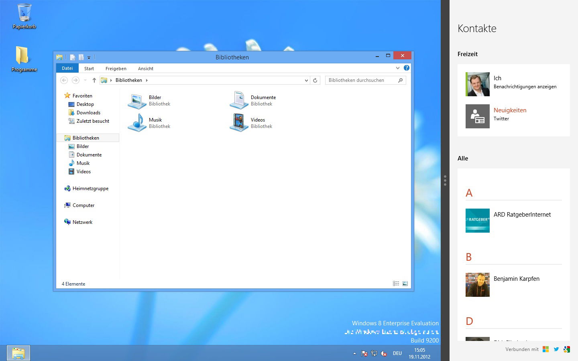Click the Ich profile photo in Kontakte
The height and width of the screenshot is (361, 578).
(x=478, y=84)
